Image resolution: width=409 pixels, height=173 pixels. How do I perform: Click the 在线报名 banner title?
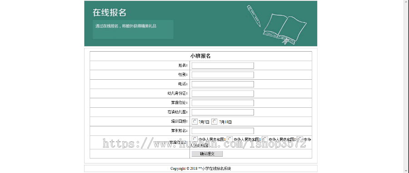[x=110, y=13]
